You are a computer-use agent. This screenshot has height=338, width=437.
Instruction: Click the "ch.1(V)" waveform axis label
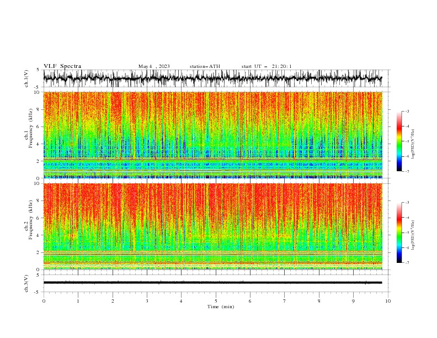coord(26,78)
